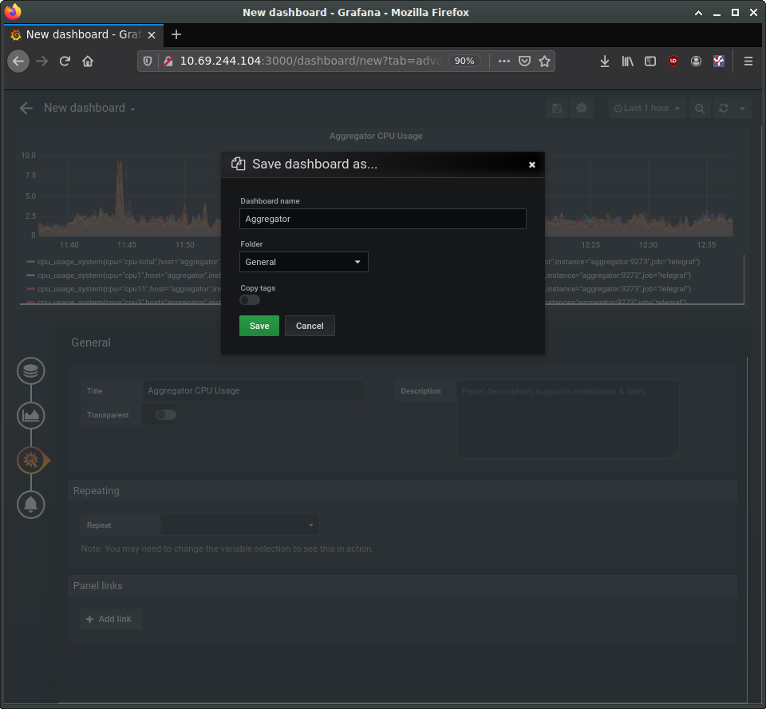
Task: Reload the page in Firefox
Action: pos(65,61)
